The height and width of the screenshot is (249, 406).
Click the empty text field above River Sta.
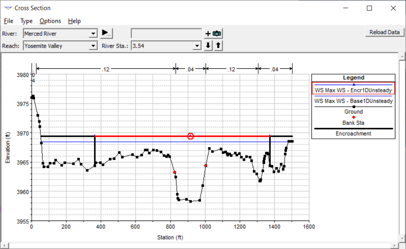coord(166,33)
